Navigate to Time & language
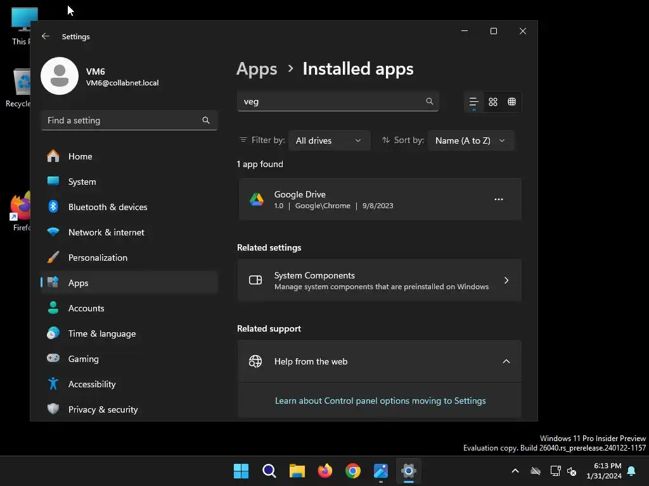649x486 pixels. pos(129,333)
